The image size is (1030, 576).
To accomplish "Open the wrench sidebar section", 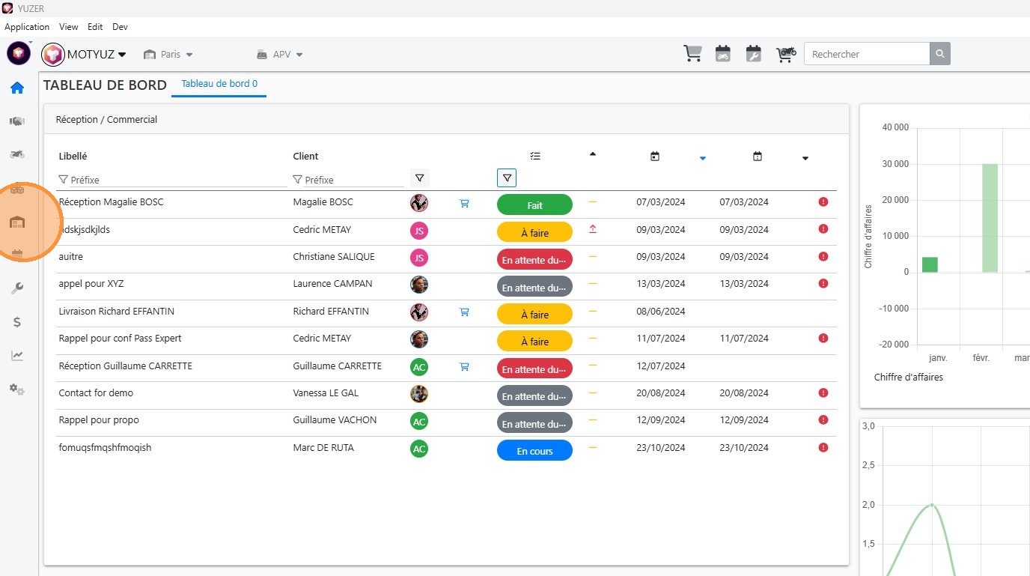I will click(x=17, y=288).
